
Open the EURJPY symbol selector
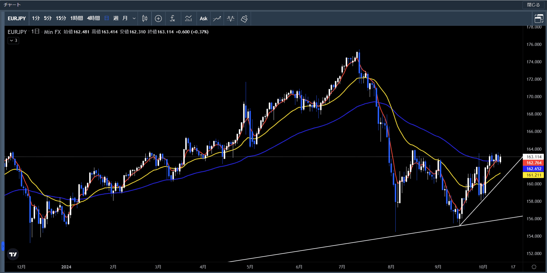(x=17, y=19)
